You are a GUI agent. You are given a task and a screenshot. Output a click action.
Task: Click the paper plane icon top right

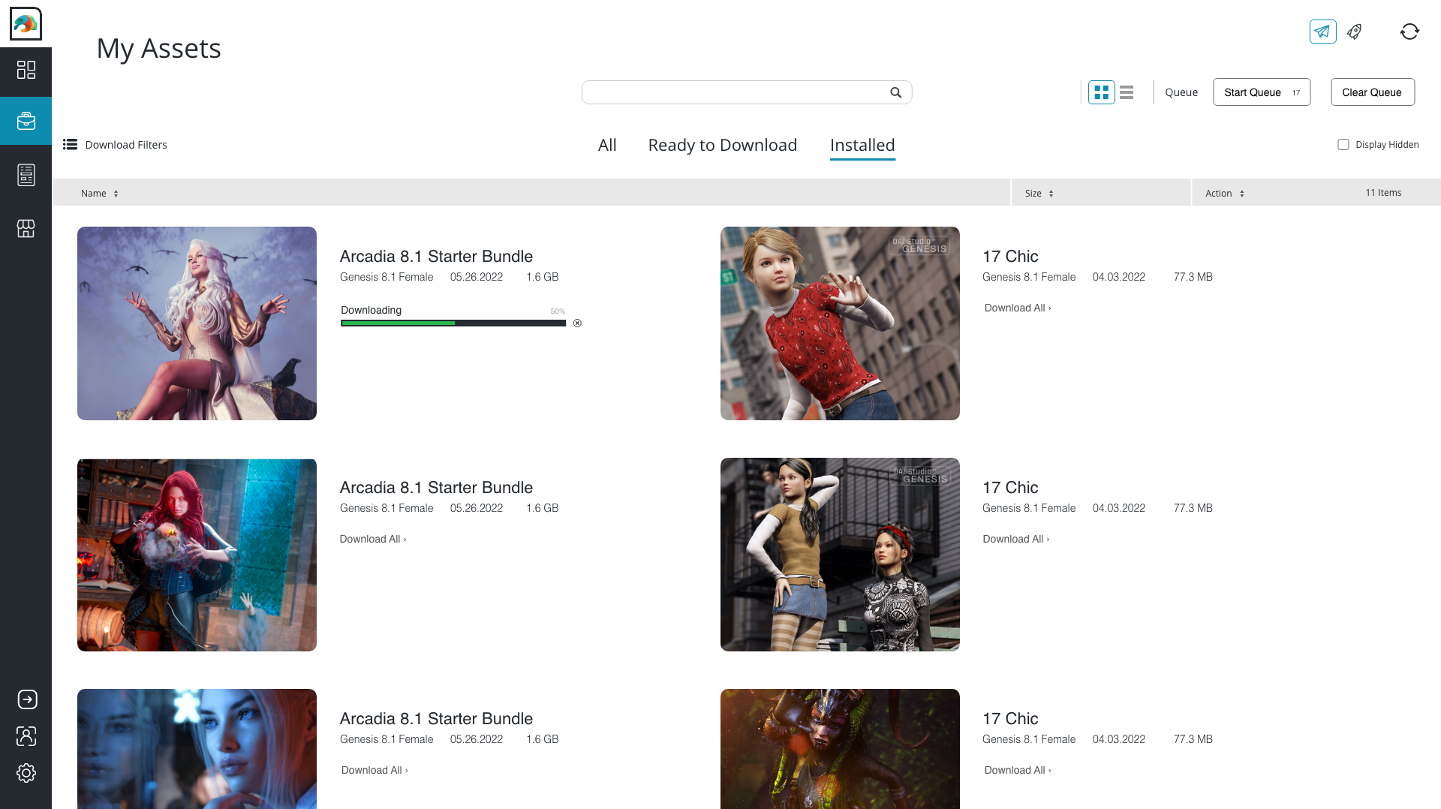(1322, 32)
